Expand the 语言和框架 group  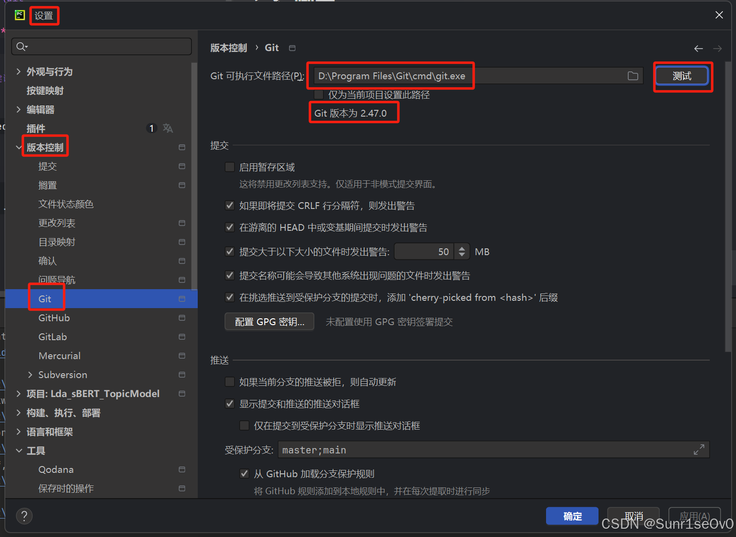pyautogui.click(x=18, y=432)
